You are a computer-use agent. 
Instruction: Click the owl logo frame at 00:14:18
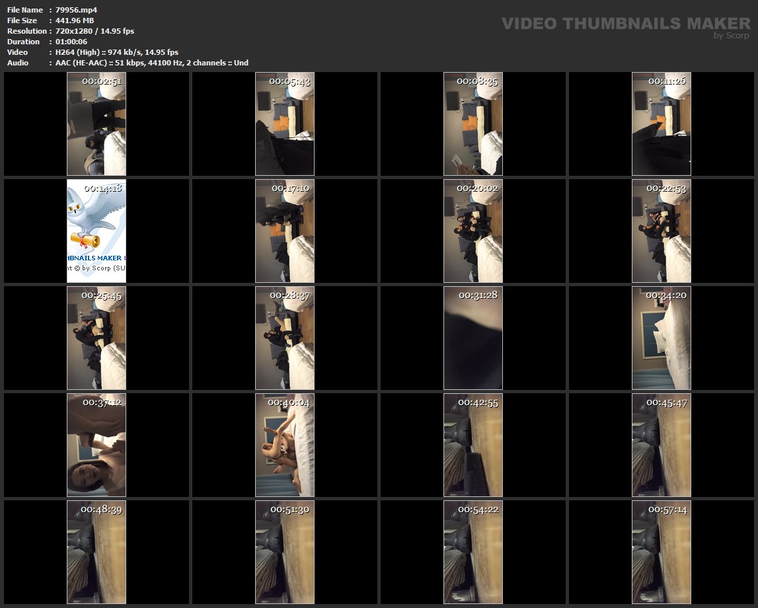pyautogui.click(x=96, y=231)
